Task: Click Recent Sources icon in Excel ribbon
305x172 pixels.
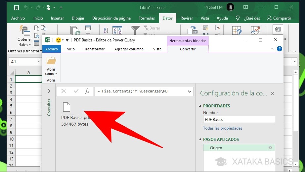Action: tap(44, 28)
